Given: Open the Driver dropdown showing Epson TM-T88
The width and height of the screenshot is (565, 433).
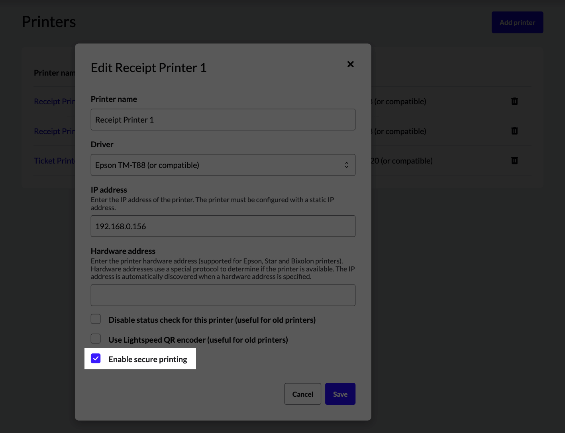Looking at the screenshot, I should (x=223, y=165).
